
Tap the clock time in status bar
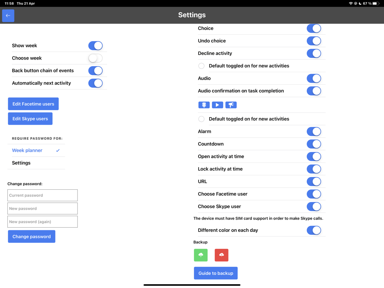(9, 3)
